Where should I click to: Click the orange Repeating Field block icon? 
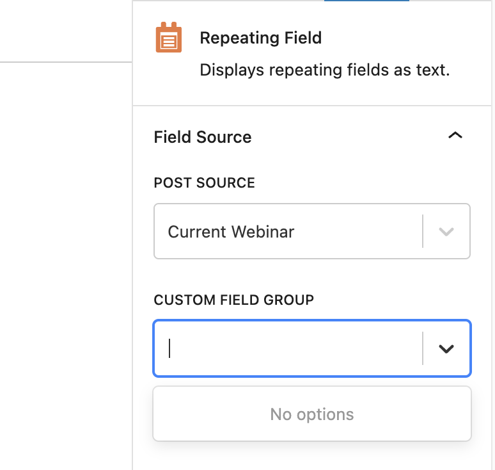click(x=169, y=37)
